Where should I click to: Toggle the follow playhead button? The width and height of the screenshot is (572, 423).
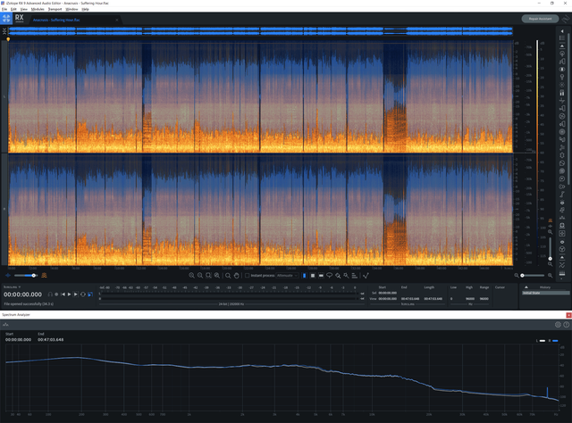pos(90,294)
